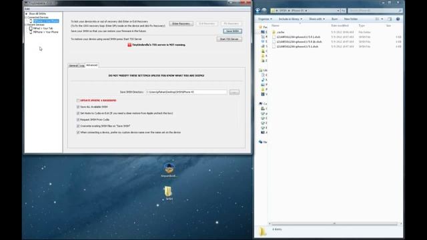
Task: Click the Save SHSH button
Action: pos(232,31)
